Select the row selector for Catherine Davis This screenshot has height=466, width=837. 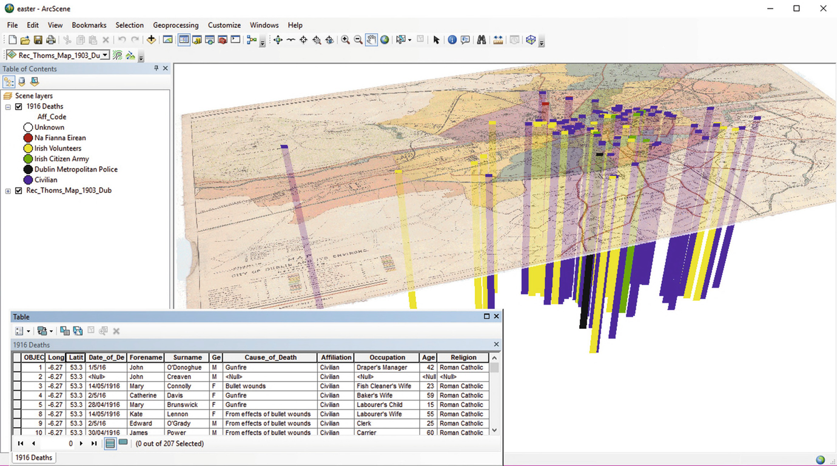tap(17, 396)
